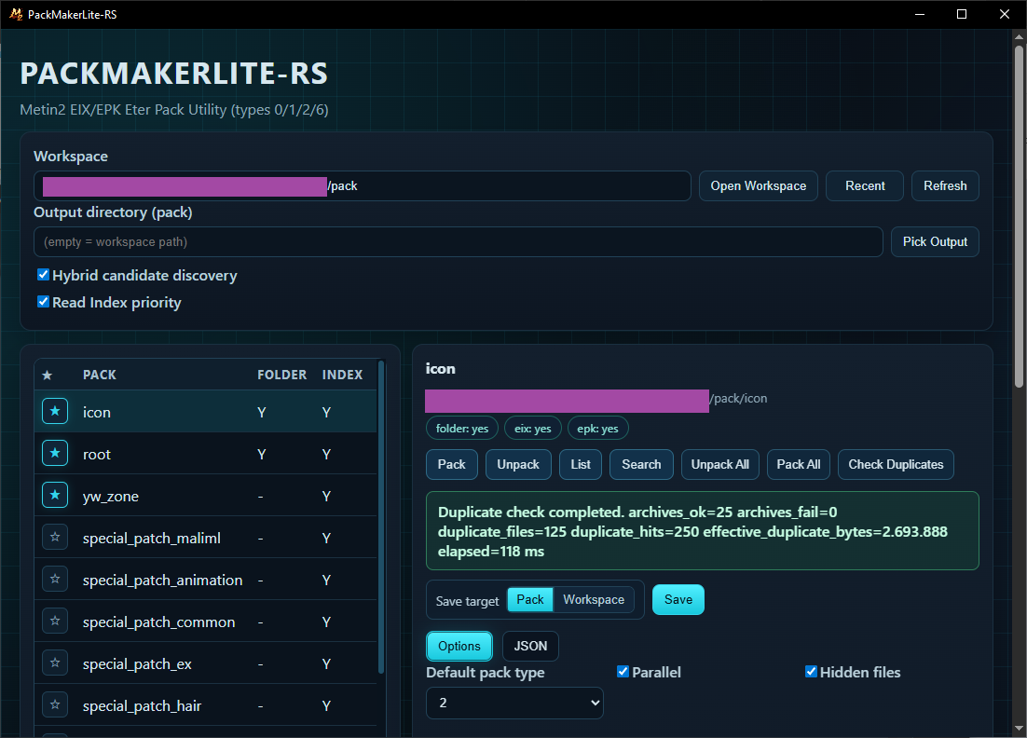Run Check Duplicates

click(896, 464)
